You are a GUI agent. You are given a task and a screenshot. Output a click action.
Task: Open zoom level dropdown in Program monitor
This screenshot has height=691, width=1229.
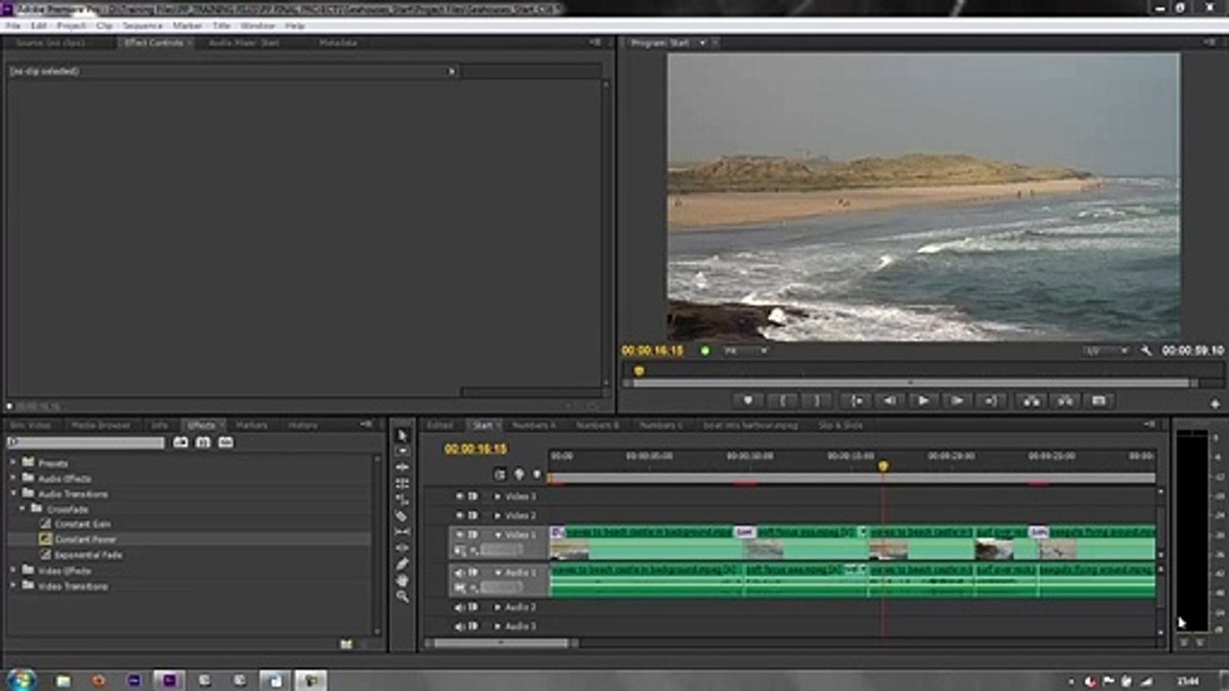tap(746, 351)
